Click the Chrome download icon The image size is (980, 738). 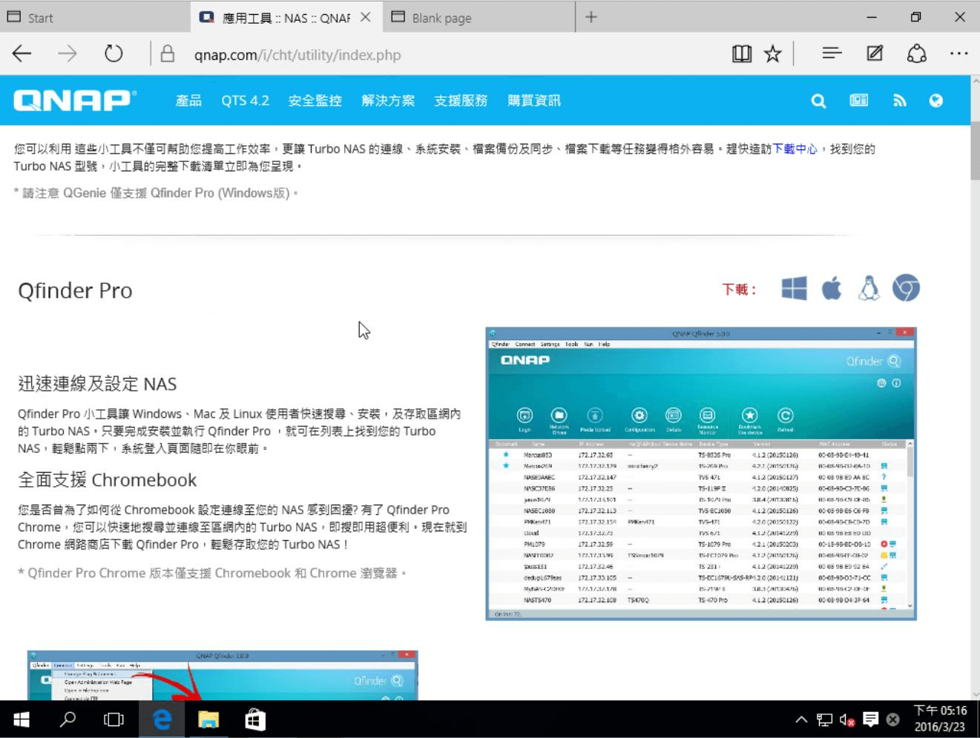pos(906,288)
